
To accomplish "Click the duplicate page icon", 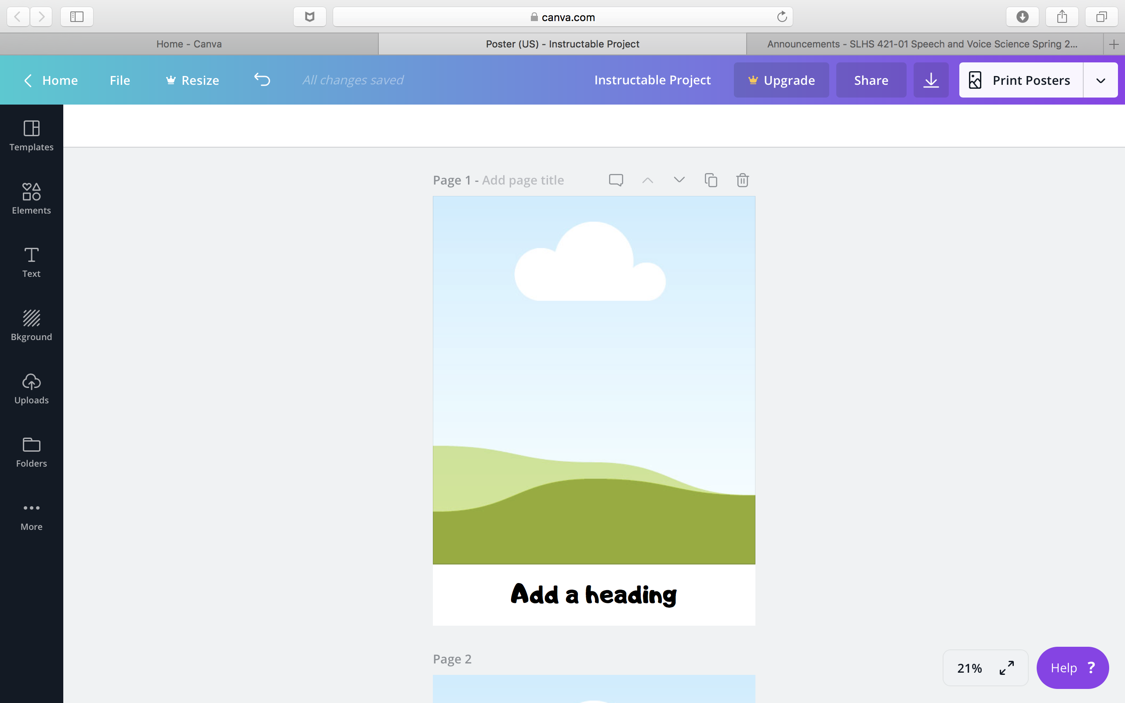I will [x=711, y=180].
